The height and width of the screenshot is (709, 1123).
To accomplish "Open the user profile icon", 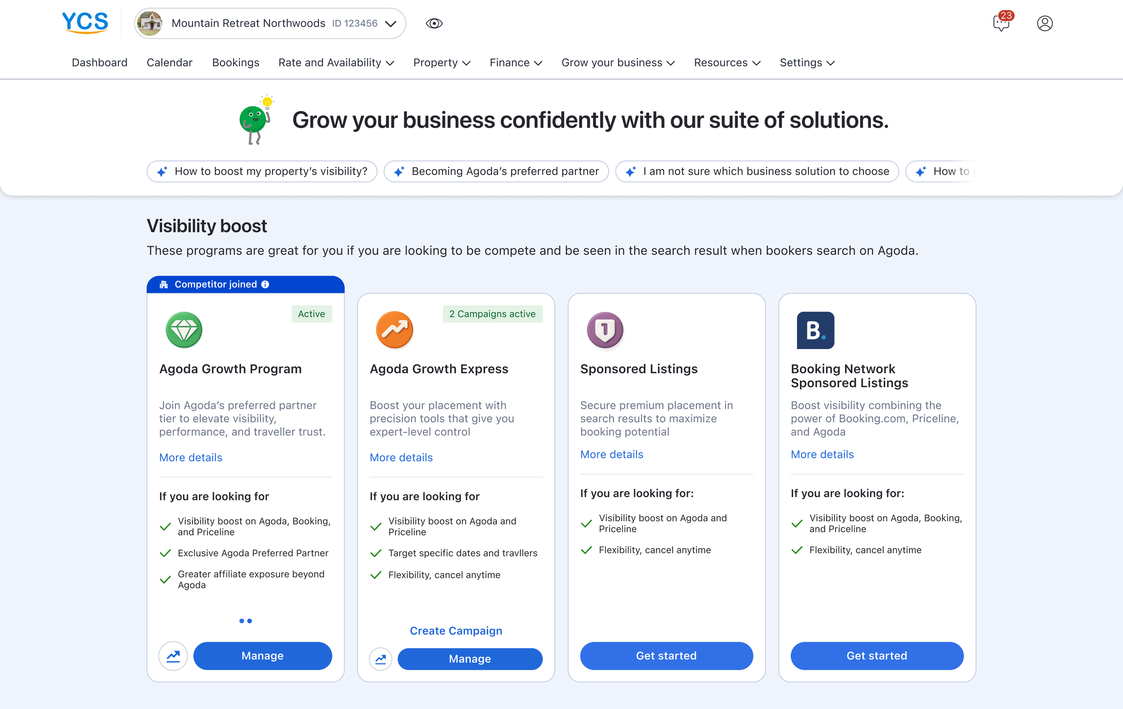I will pyautogui.click(x=1044, y=23).
